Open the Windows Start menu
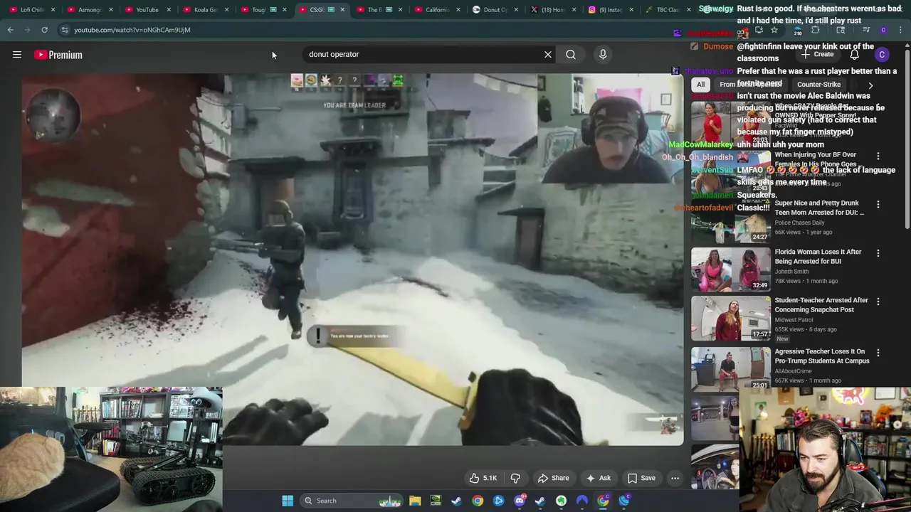Viewport: 911px width, 512px height. [x=288, y=501]
